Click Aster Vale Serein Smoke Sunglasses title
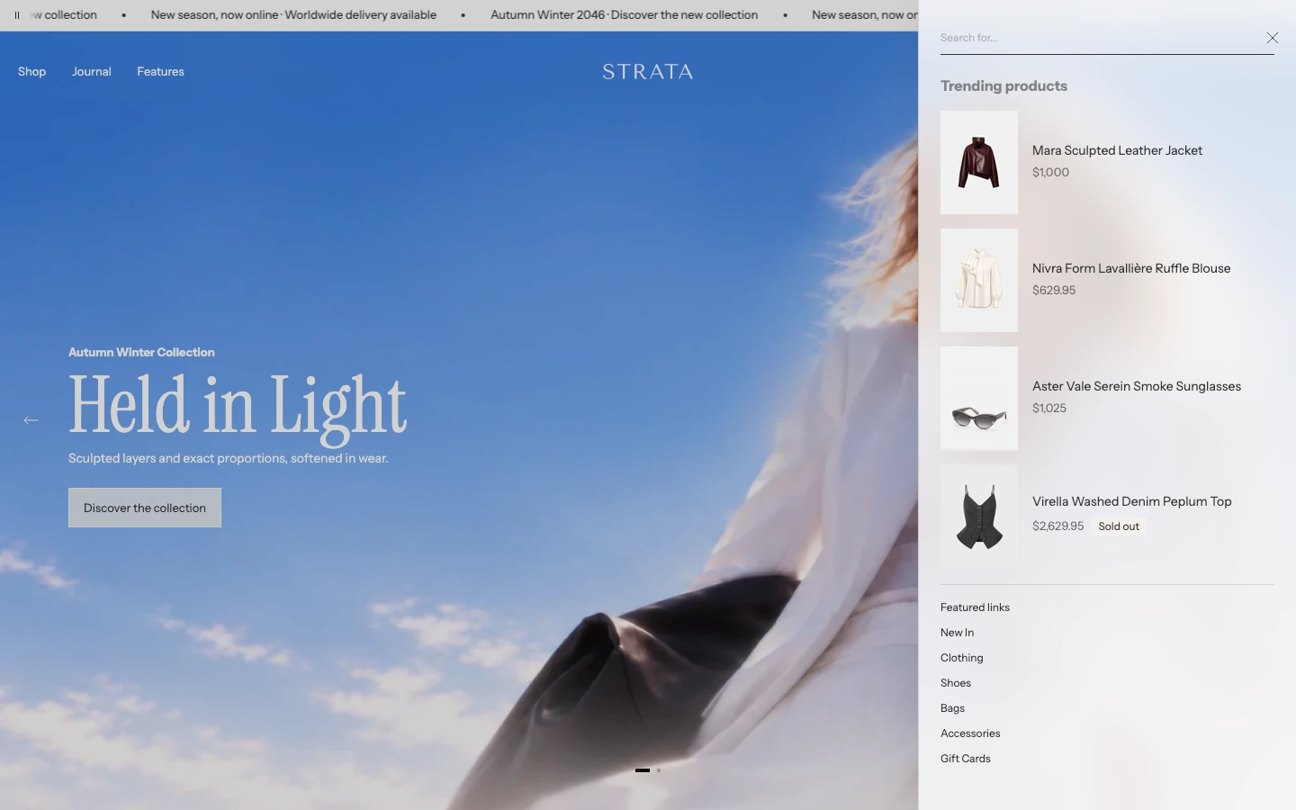Viewport: 1296px width, 810px height. coord(1137,386)
